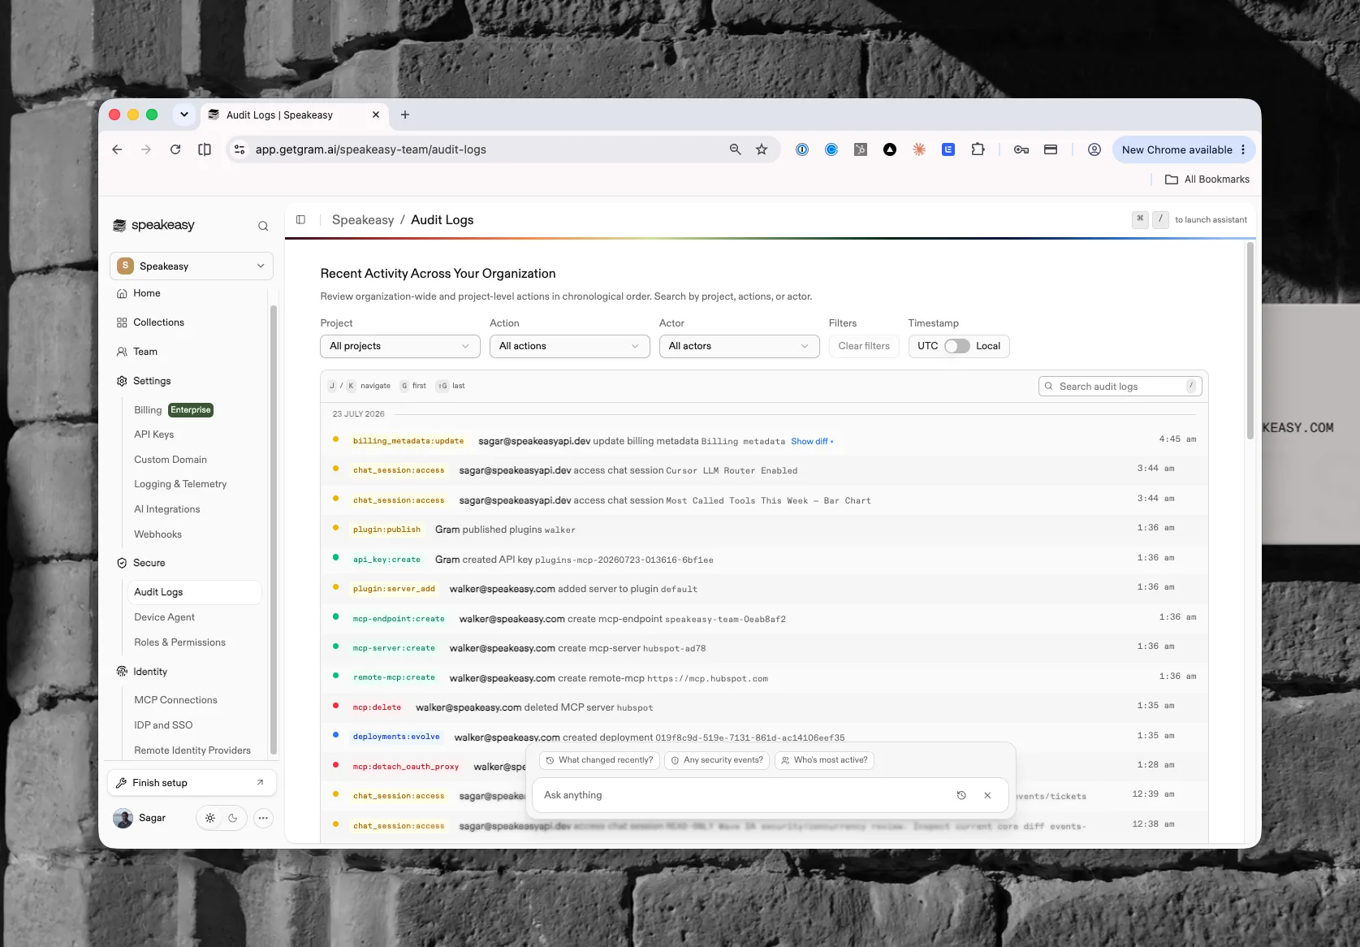1360x947 pixels.
Task: Open All projects dropdown
Action: (x=400, y=346)
